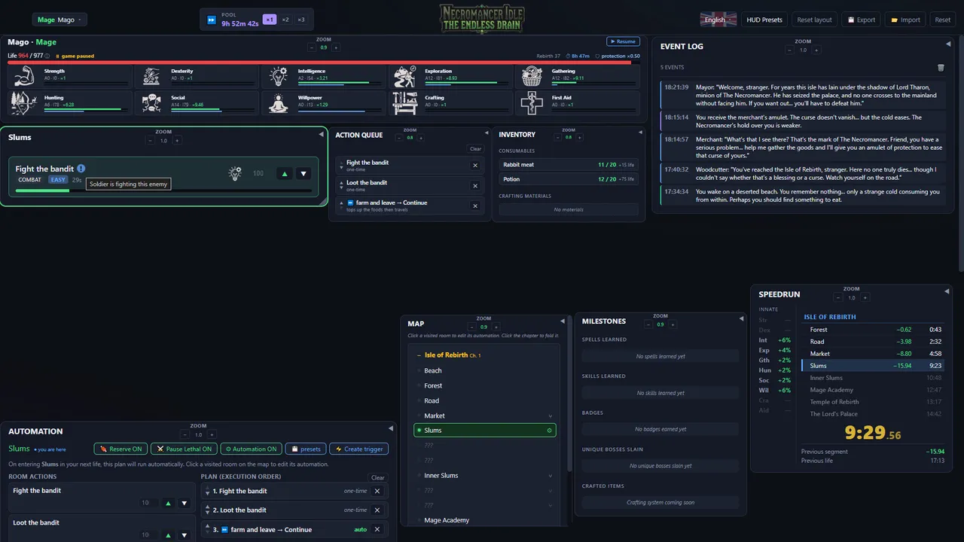Resume the paused game
This screenshot has height=542, width=964.
point(623,41)
